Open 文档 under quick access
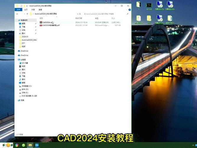 [23, 30]
